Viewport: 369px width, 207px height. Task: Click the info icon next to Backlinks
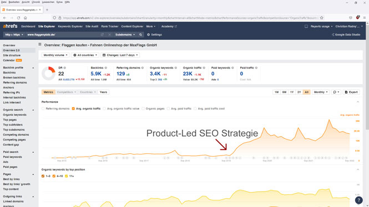[x=106, y=68]
